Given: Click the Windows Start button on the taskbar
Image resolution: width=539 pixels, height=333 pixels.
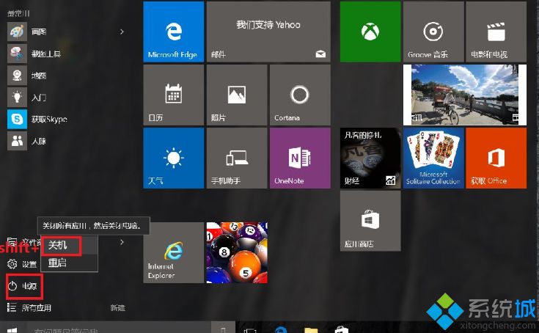Looking at the screenshot, I should click(x=12, y=329).
